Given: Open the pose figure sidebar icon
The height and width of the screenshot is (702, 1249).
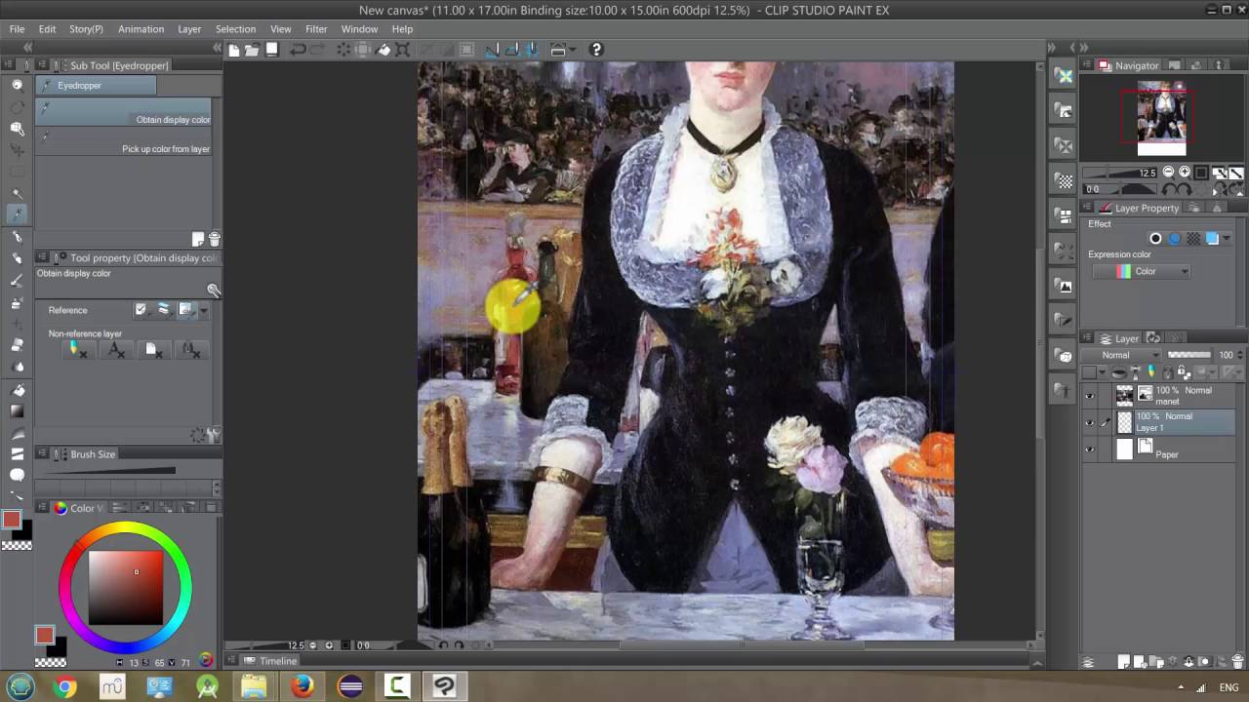Looking at the screenshot, I should coord(1064,391).
